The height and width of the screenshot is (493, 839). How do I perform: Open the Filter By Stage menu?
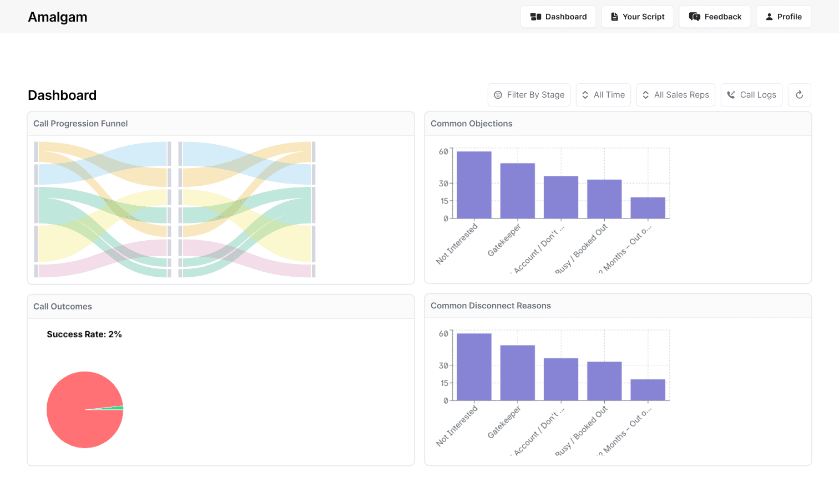pos(529,95)
